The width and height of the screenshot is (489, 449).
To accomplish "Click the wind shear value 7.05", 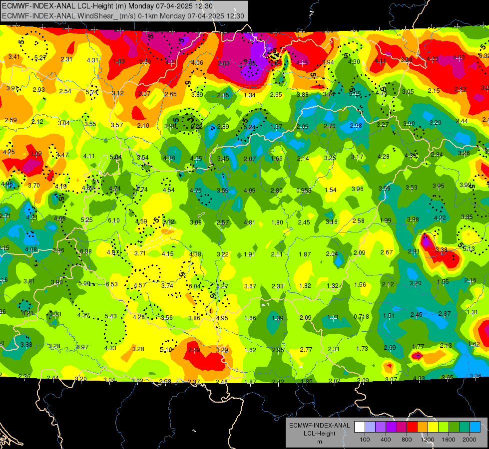I will point(250,63).
